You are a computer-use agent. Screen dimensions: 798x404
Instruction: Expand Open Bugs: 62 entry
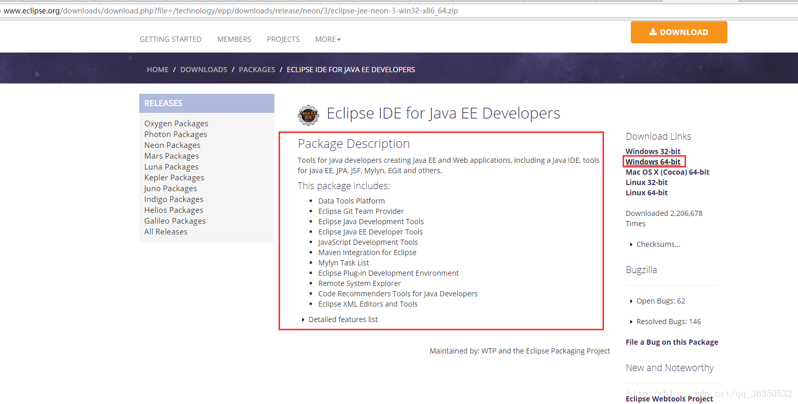coord(658,301)
